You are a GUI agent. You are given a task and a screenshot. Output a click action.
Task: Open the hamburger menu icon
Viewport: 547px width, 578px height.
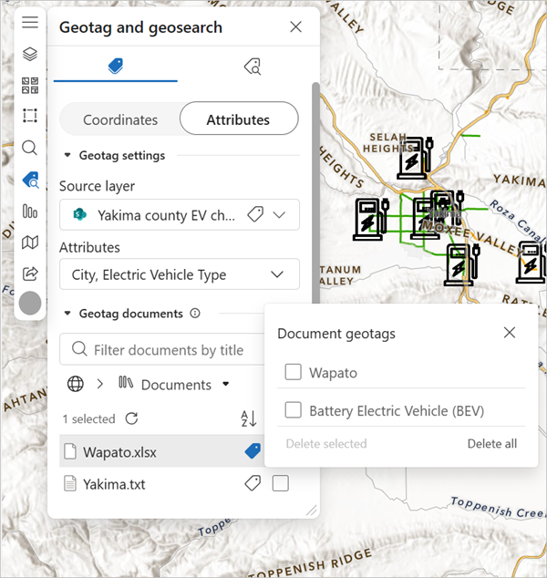[x=30, y=23]
